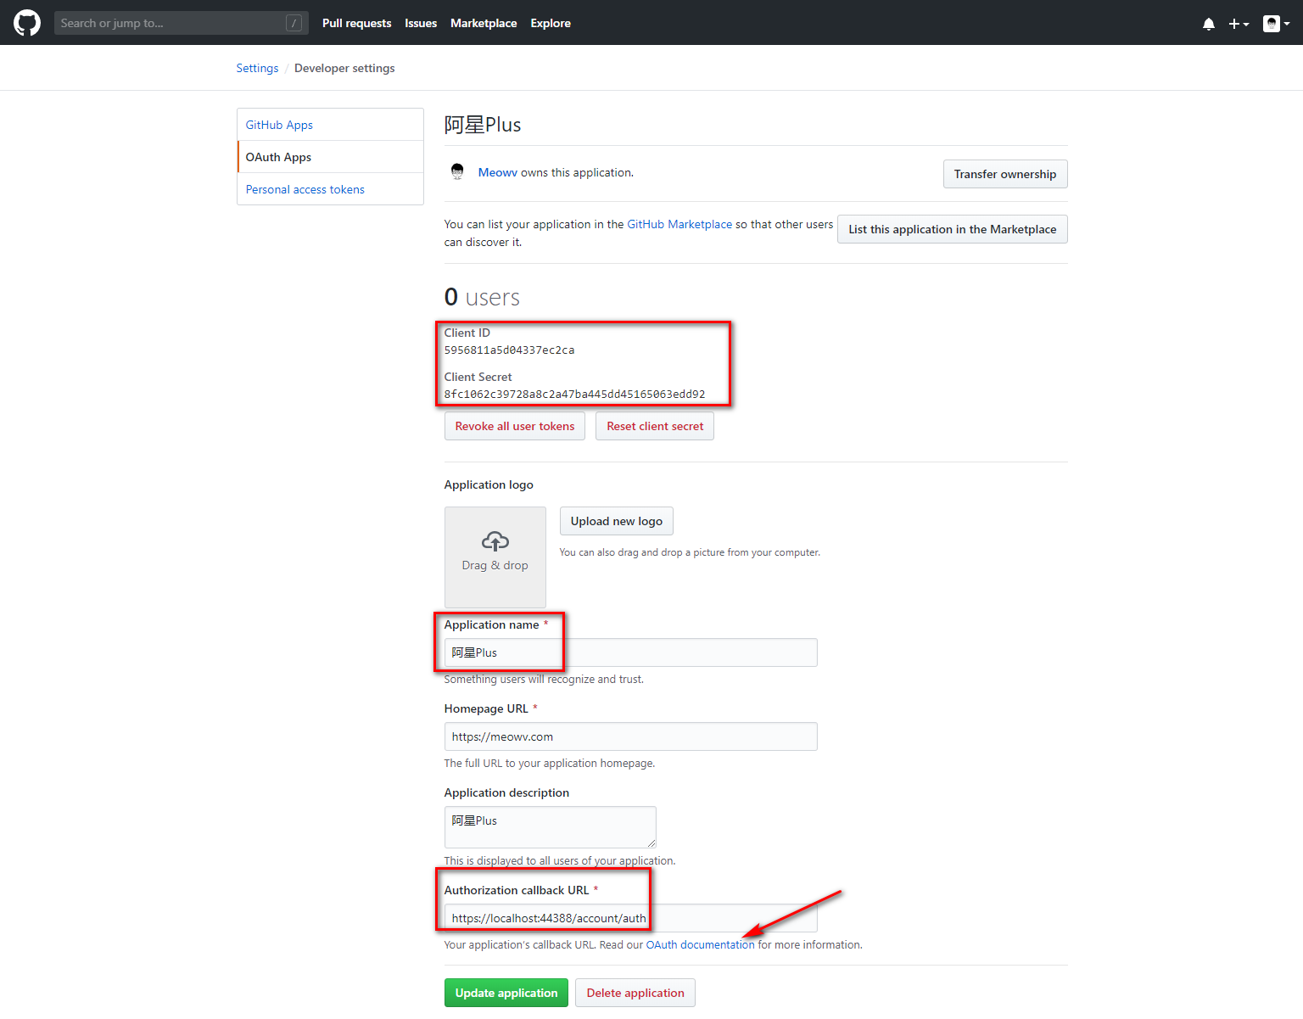This screenshot has width=1303, height=1019.
Task: Select OAuth Apps in sidebar
Action: tap(330, 157)
